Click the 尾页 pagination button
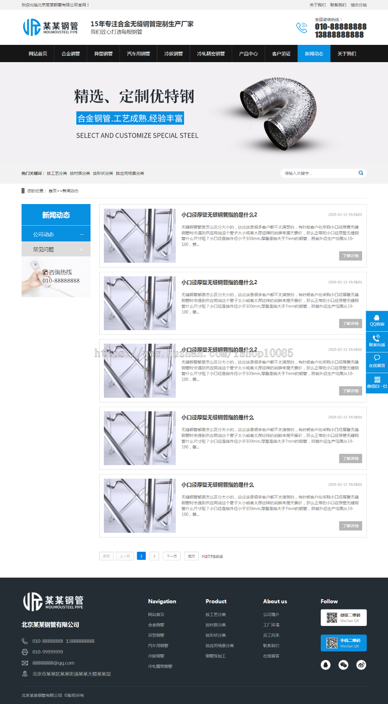The width and height of the screenshot is (388, 704). [x=191, y=556]
